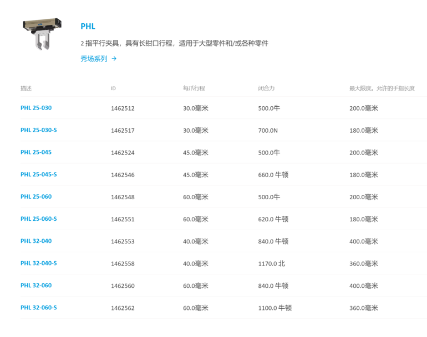Select the PHL 25-045 product entry
This screenshot has height=337, width=427.
(36, 152)
